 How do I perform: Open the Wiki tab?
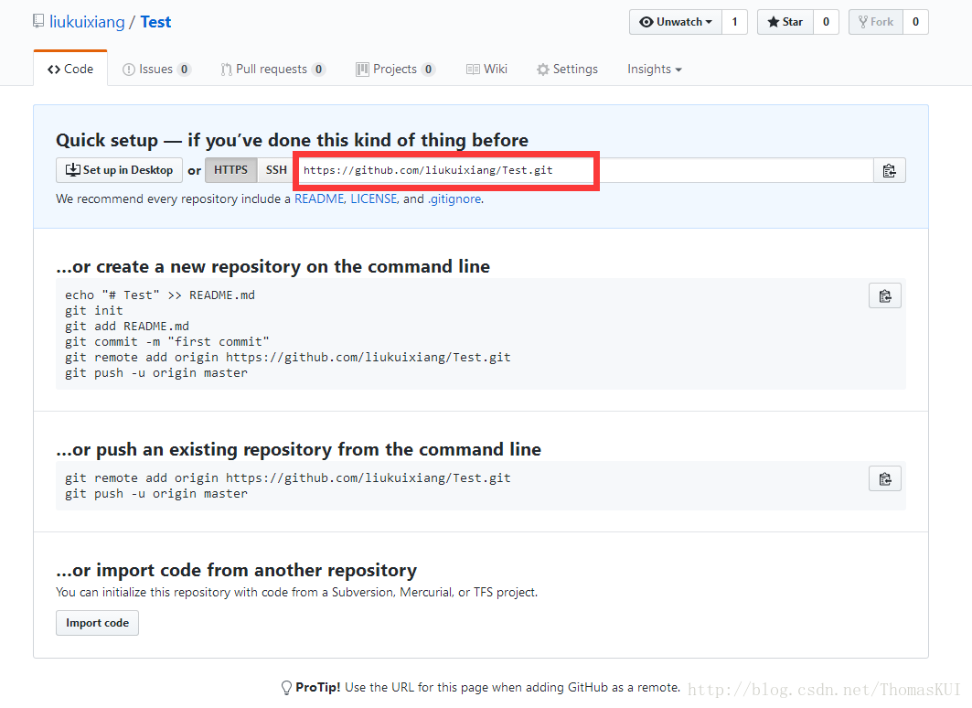[486, 69]
